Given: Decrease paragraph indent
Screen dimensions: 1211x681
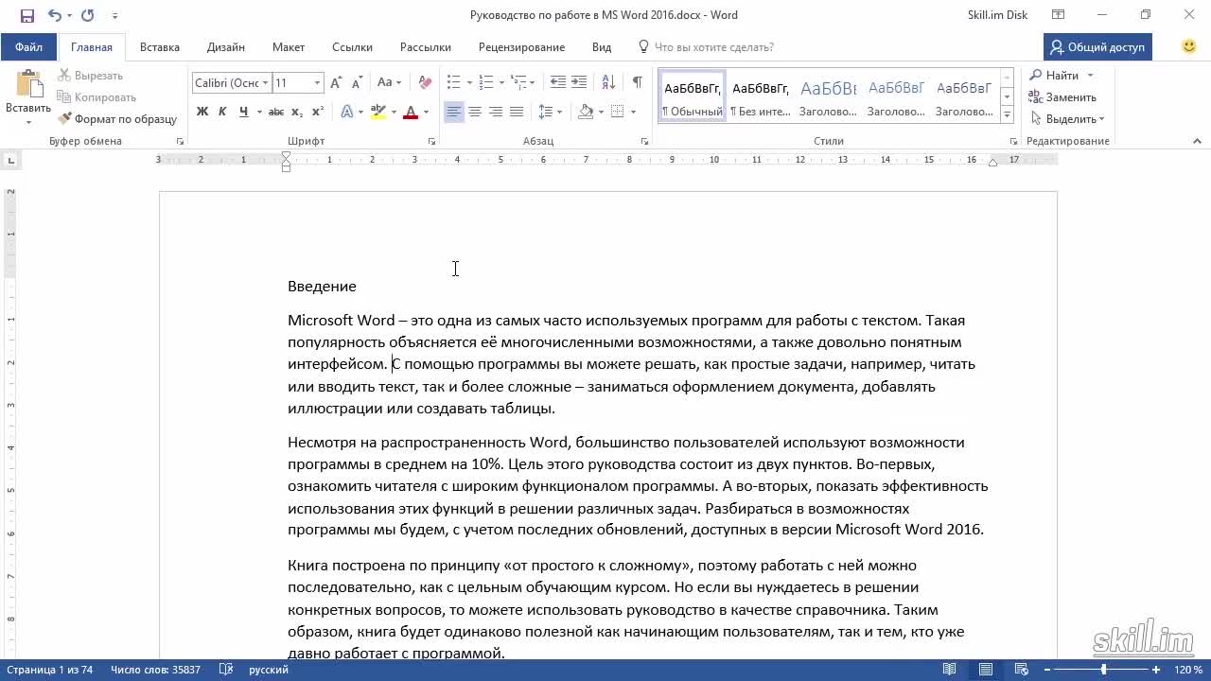Looking at the screenshot, I should coord(558,83).
